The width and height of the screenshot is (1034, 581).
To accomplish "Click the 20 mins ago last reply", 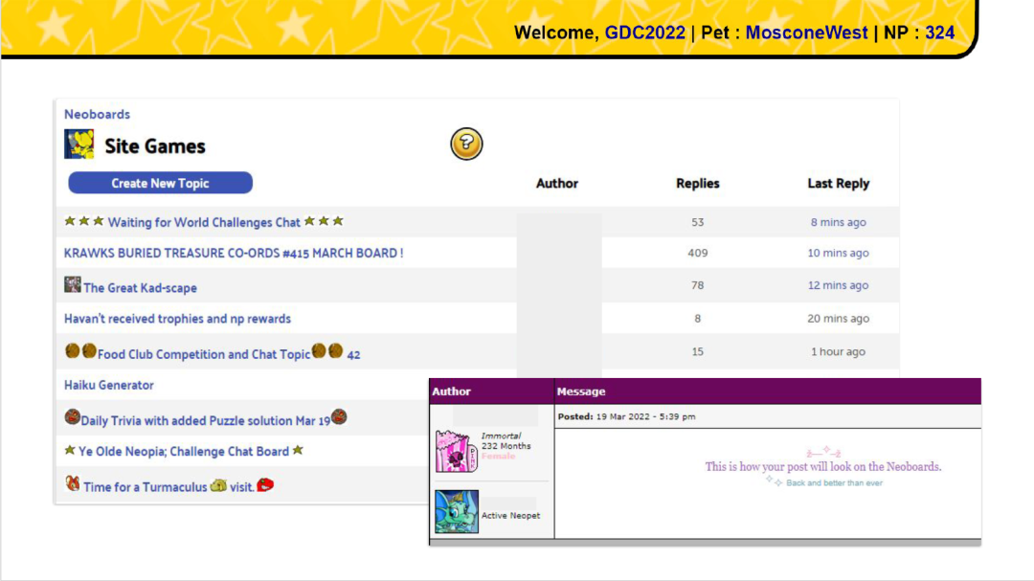I will (x=838, y=318).
